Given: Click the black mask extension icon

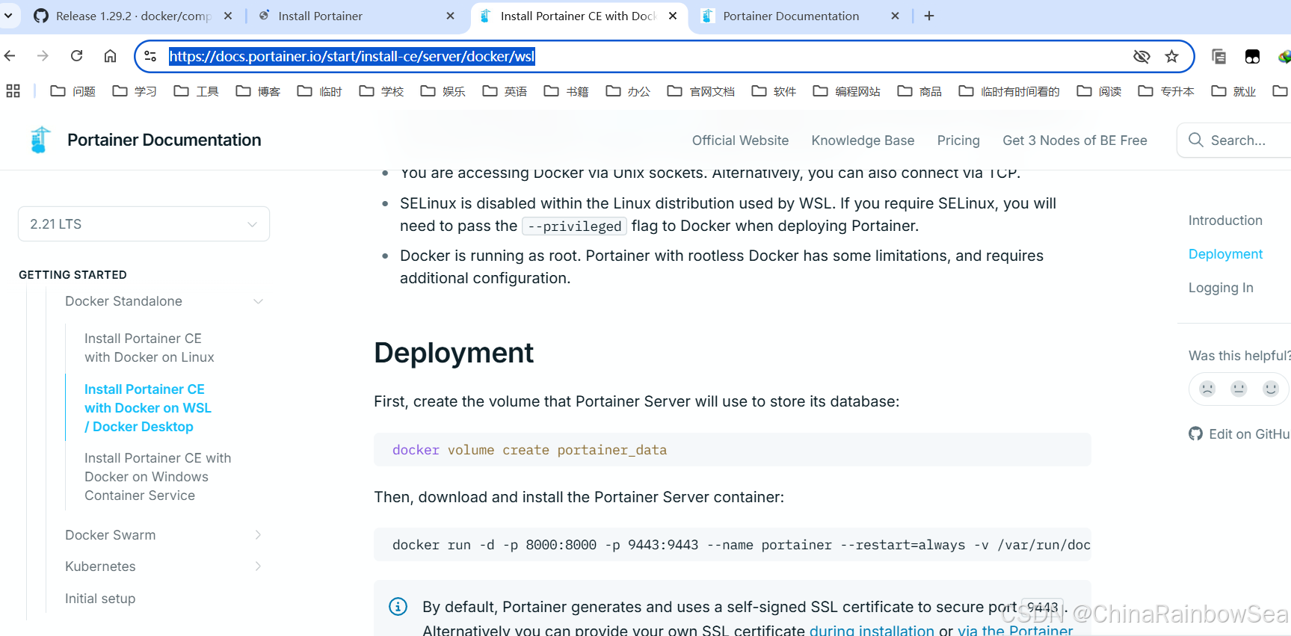Looking at the screenshot, I should click(1252, 56).
